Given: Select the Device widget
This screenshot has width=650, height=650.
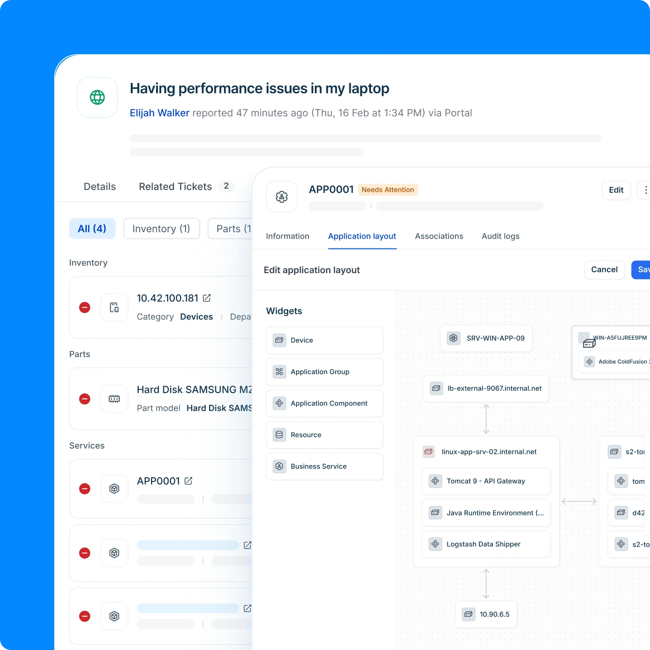Looking at the screenshot, I should click(325, 340).
